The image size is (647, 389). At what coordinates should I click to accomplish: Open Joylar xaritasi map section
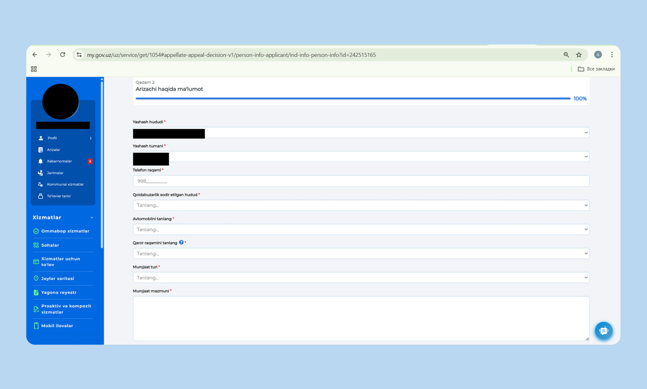(x=57, y=279)
